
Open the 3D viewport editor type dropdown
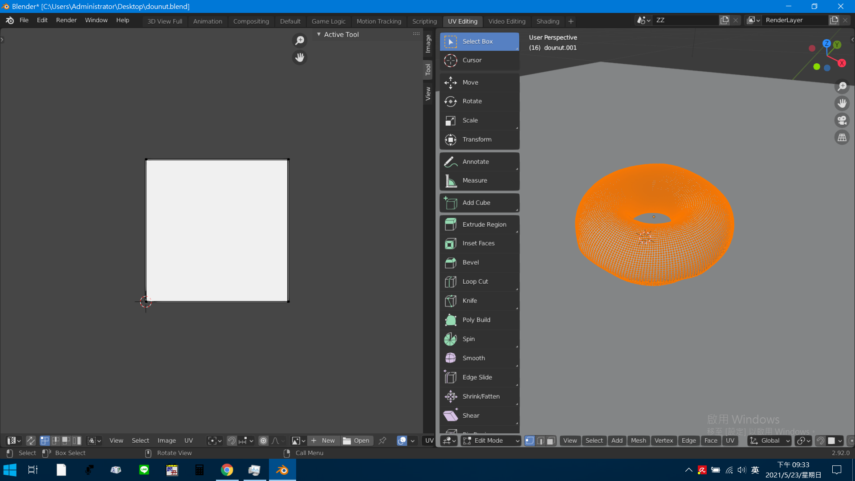click(x=449, y=440)
